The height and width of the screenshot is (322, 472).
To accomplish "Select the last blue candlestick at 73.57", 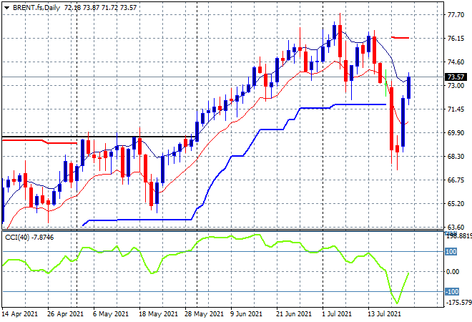I will point(409,87).
